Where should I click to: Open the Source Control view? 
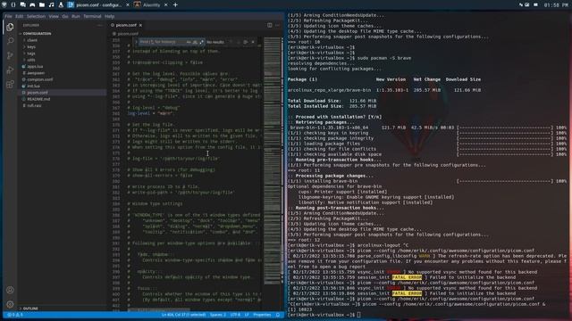point(10,55)
